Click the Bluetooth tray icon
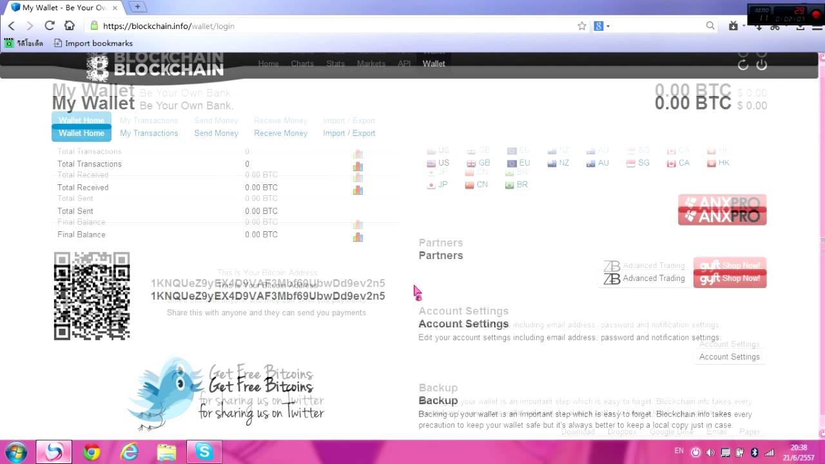This screenshot has width=825, height=464. click(x=753, y=452)
